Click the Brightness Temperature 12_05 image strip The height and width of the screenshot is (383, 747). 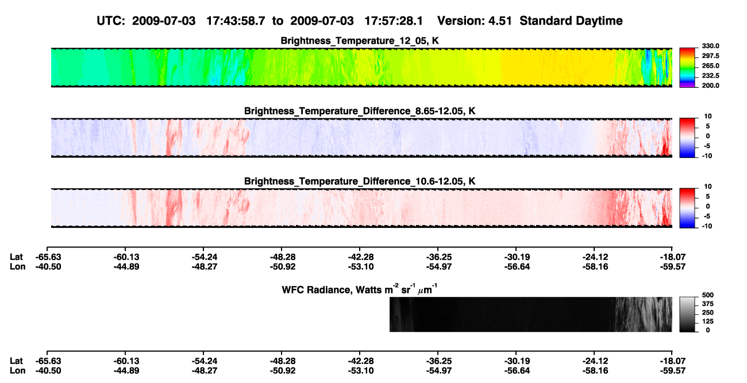pyautogui.click(x=361, y=67)
